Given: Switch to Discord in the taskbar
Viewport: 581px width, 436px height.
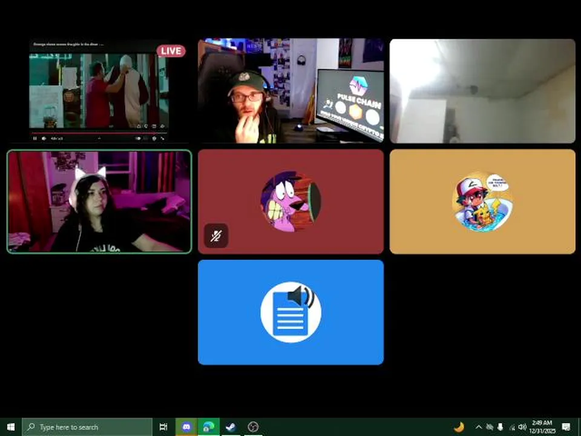Looking at the screenshot, I should tap(186, 427).
